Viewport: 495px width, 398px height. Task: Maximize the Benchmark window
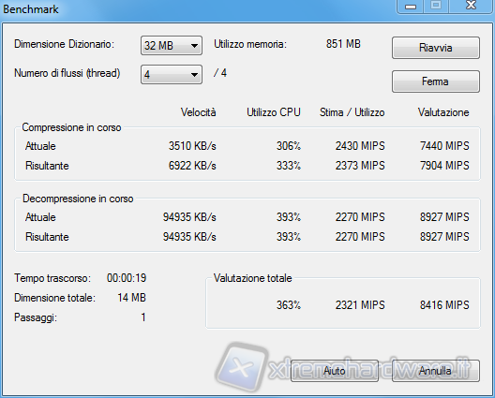pyautogui.click(x=436, y=6)
